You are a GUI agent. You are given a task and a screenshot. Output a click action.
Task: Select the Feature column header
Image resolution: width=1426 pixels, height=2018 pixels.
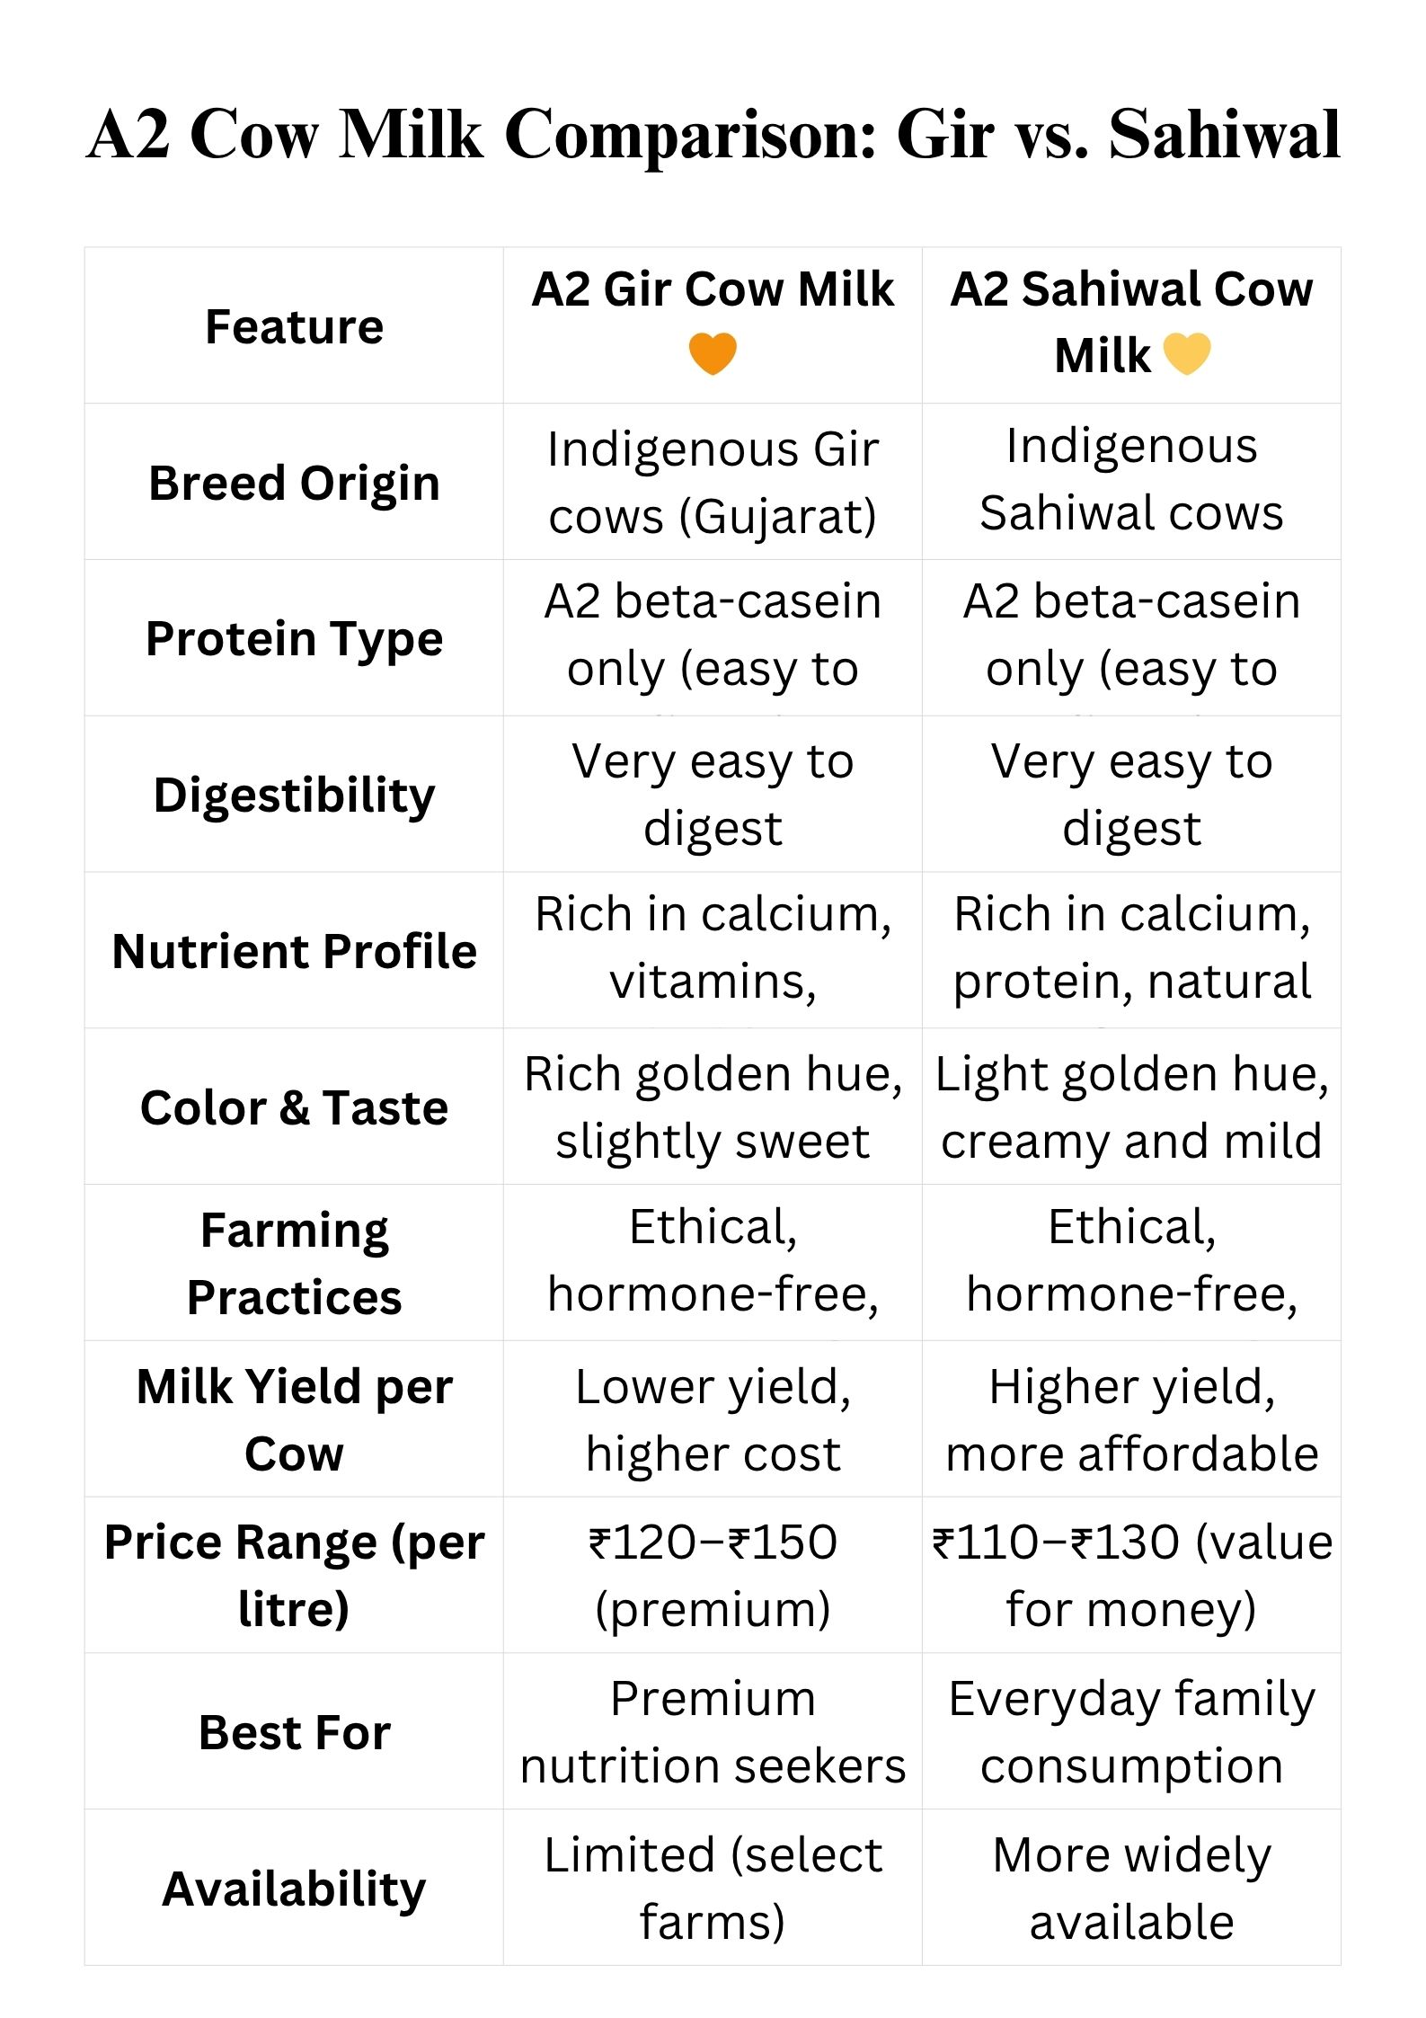tap(294, 326)
